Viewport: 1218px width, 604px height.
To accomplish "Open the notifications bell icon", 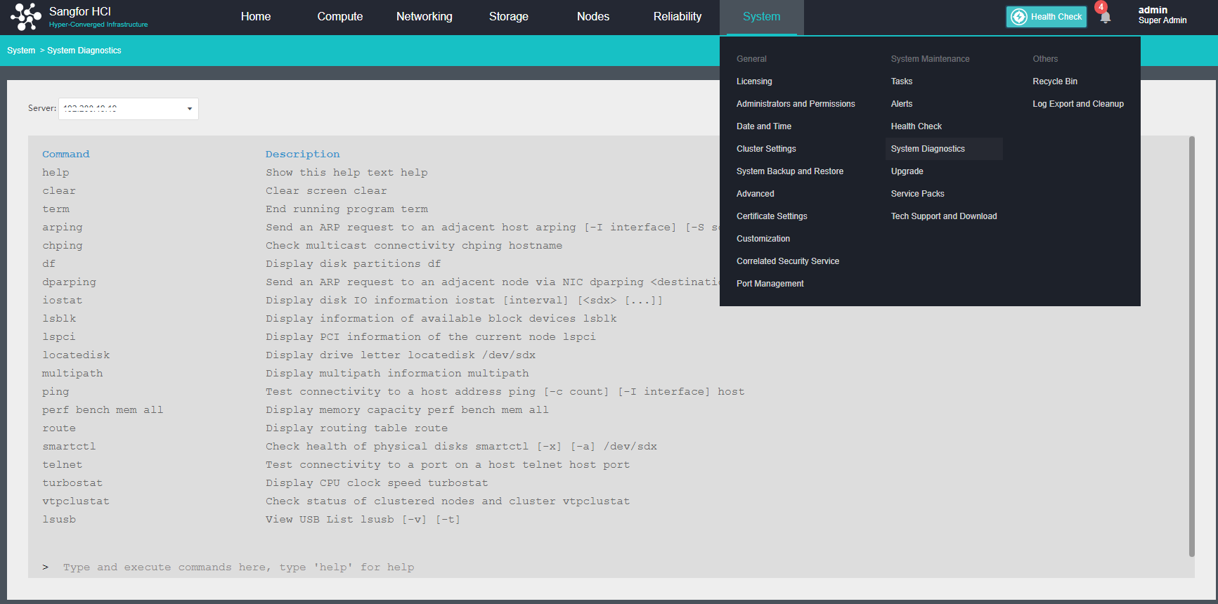I will point(1105,17).
